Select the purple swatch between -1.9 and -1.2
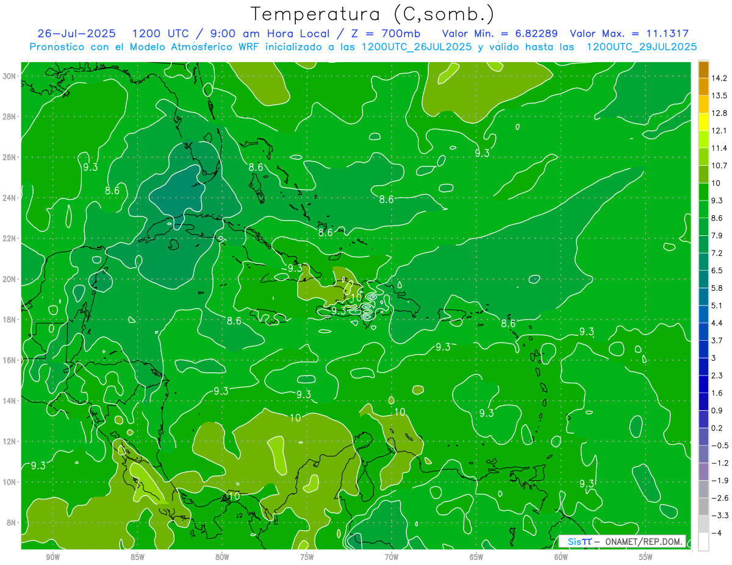 pyautogui.click(x=703, y=471)
